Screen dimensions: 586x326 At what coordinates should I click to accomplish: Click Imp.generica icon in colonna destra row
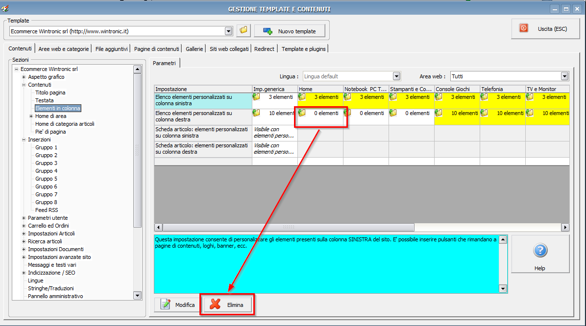pos(256,113)
